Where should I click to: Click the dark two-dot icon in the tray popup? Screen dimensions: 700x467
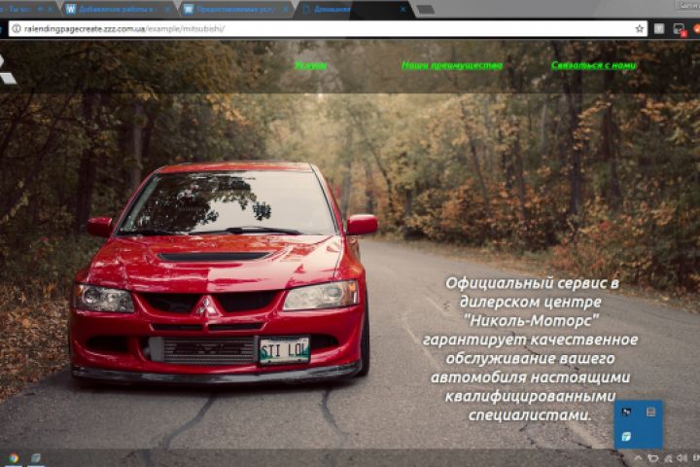coord(626,413)
